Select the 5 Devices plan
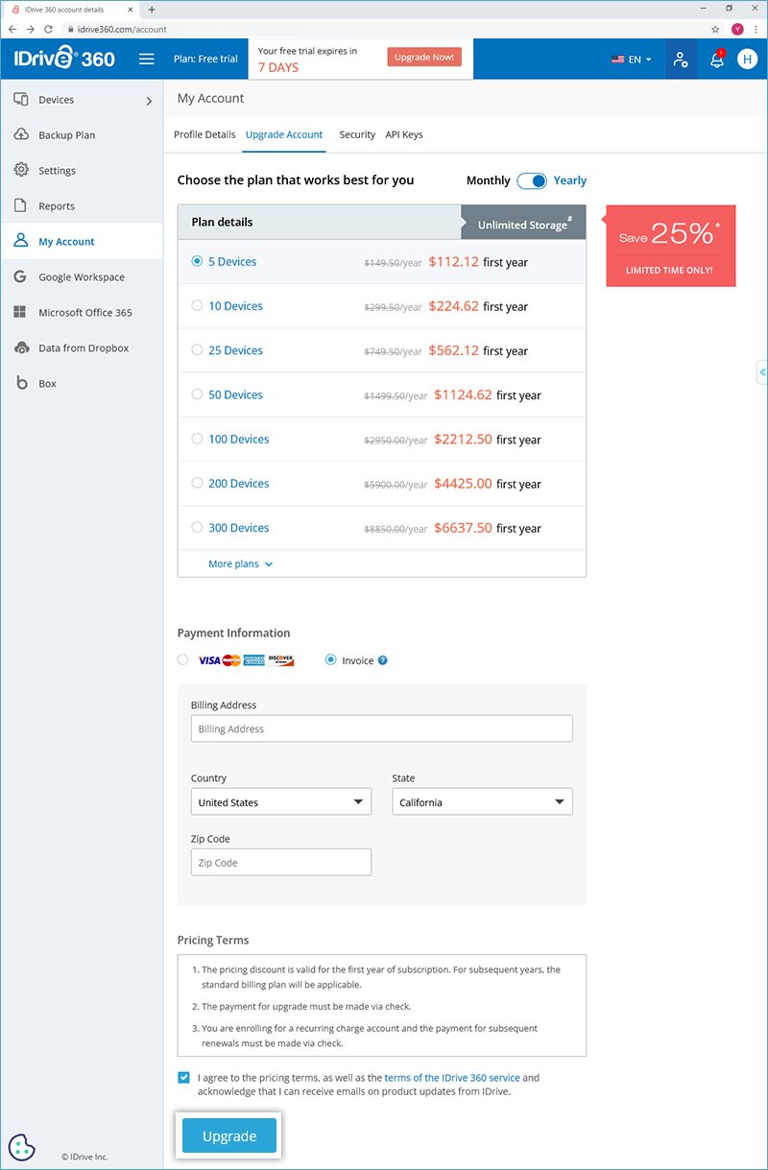 197,261
